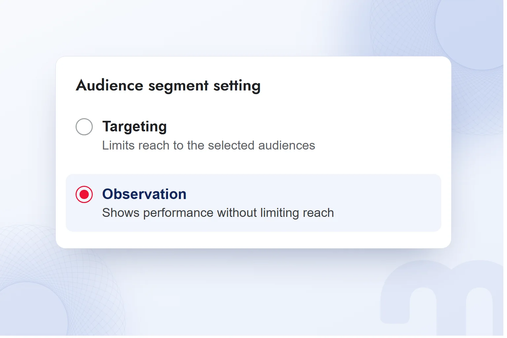Select the Observation radio button

pyautogui.click(x=84, y=194)
